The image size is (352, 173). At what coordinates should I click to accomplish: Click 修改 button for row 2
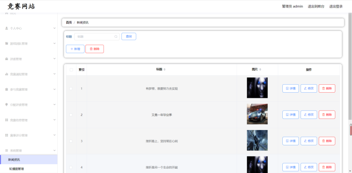point(309,115)
